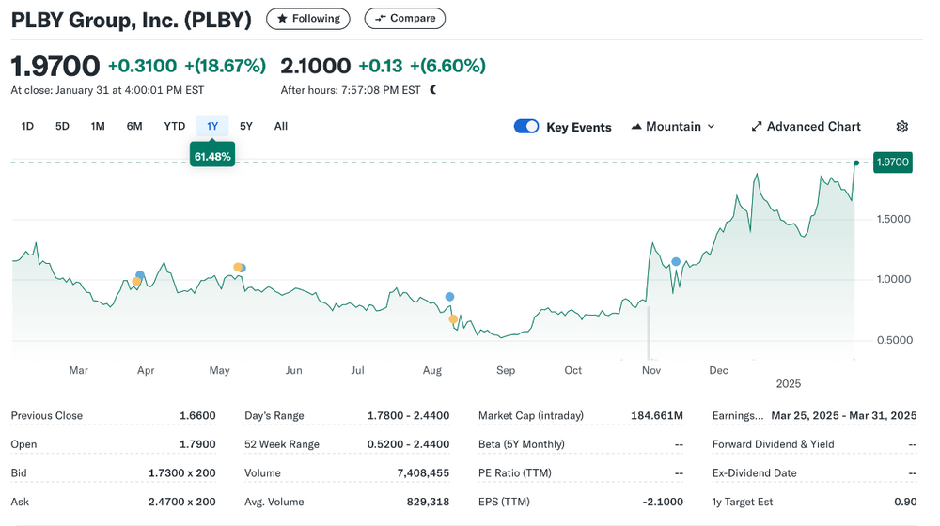Click the Following button
Screen dimensions: 940x526
(x=308, y=19)
